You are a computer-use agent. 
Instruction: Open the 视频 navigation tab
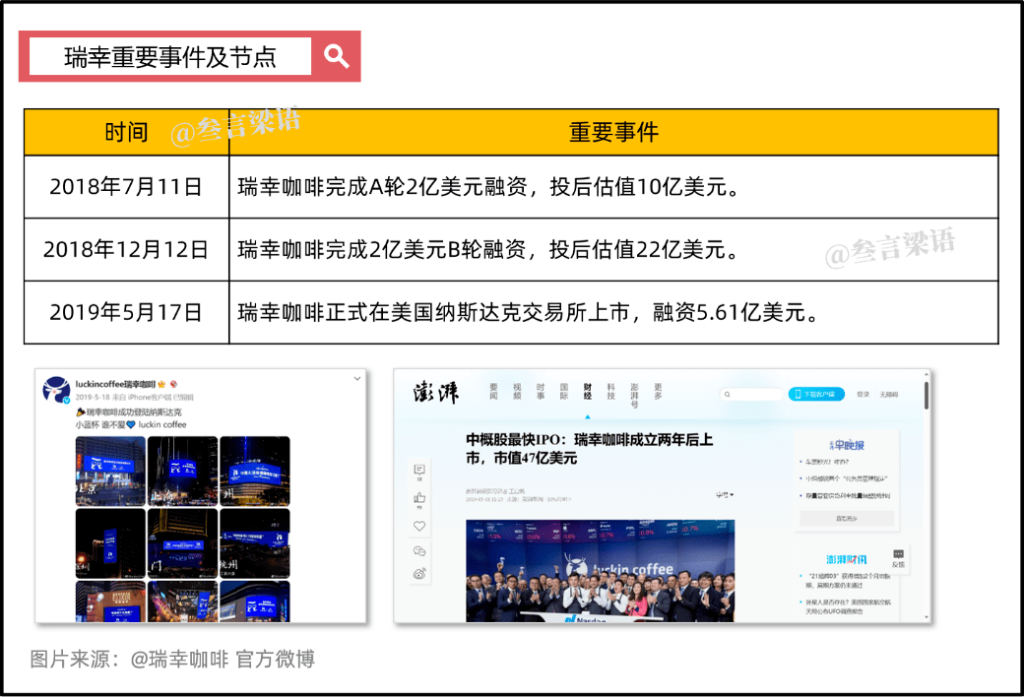click(517, 392)
